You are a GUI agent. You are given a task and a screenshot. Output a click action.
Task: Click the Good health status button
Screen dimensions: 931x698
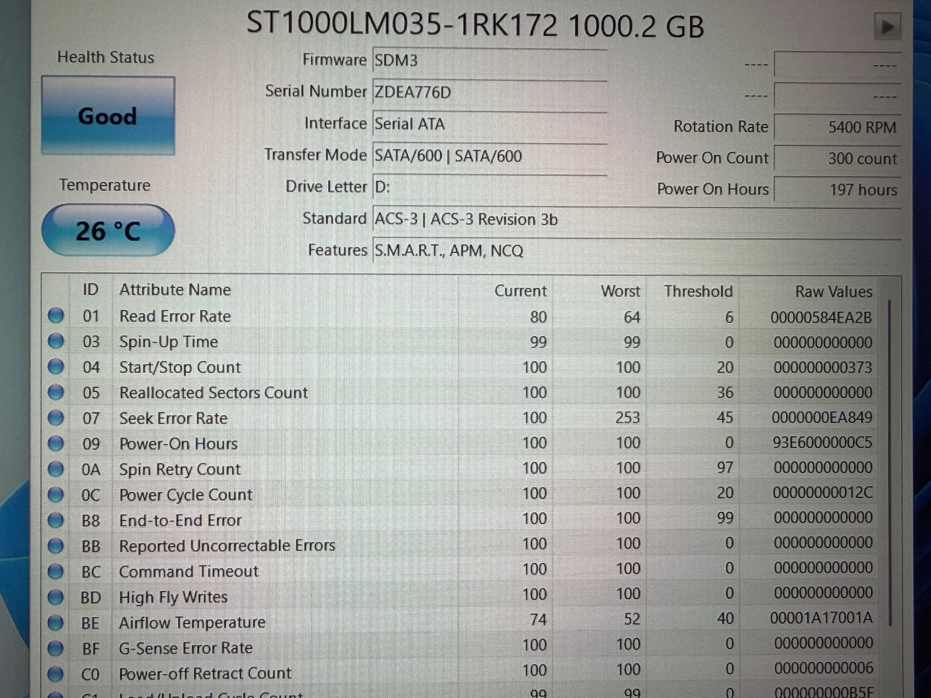pyautogui.click(x=108, y=116)
